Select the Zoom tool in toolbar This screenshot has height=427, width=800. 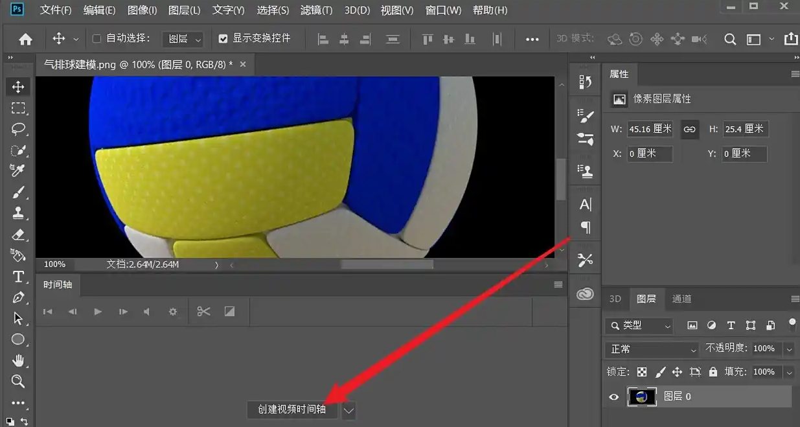18,381
